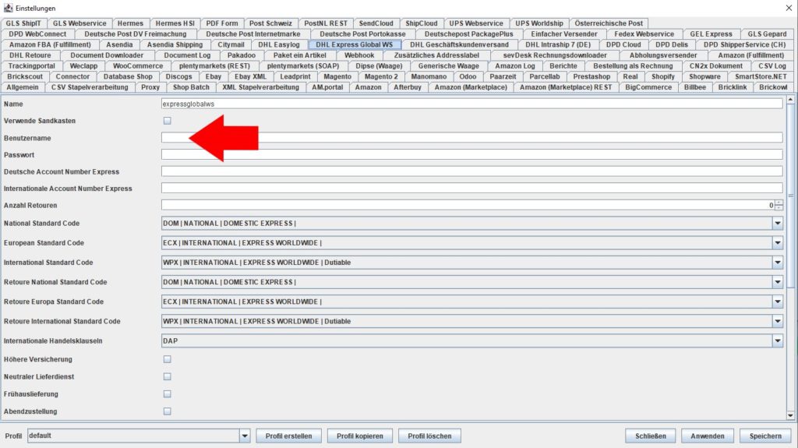This screenshot has width=798, height=448.
Task: Click into the Benutzername field
Action: pyautogui.click(x=471, y=137)
